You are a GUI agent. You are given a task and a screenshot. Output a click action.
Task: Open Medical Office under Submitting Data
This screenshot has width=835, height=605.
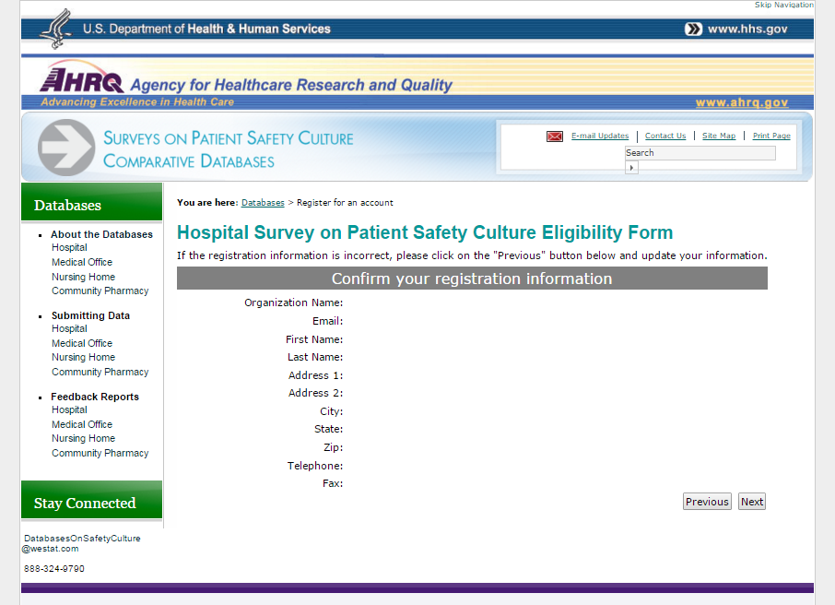tap(82, 343)
